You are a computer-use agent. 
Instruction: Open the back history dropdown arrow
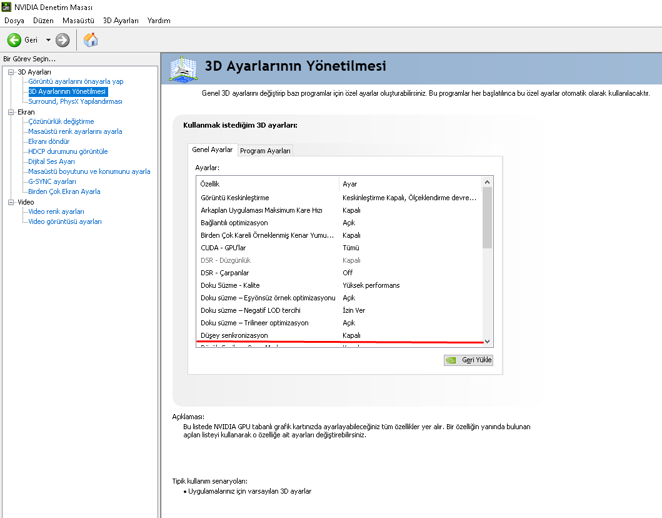pos(48,40)
